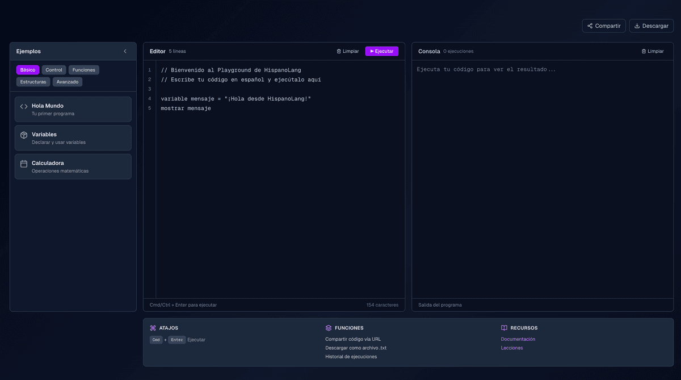Viewport: 681px width, 380px height.
Task: Open the Documentación link
Action: click(x=518, y=339)
